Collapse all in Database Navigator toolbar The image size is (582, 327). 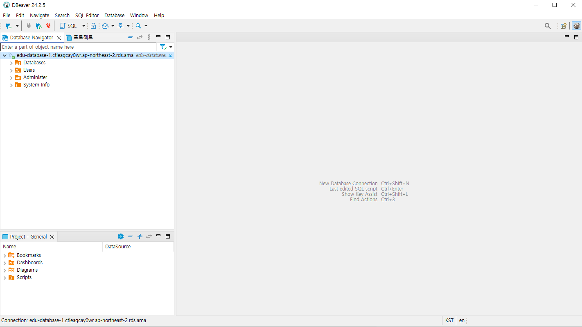coord(130,37)
